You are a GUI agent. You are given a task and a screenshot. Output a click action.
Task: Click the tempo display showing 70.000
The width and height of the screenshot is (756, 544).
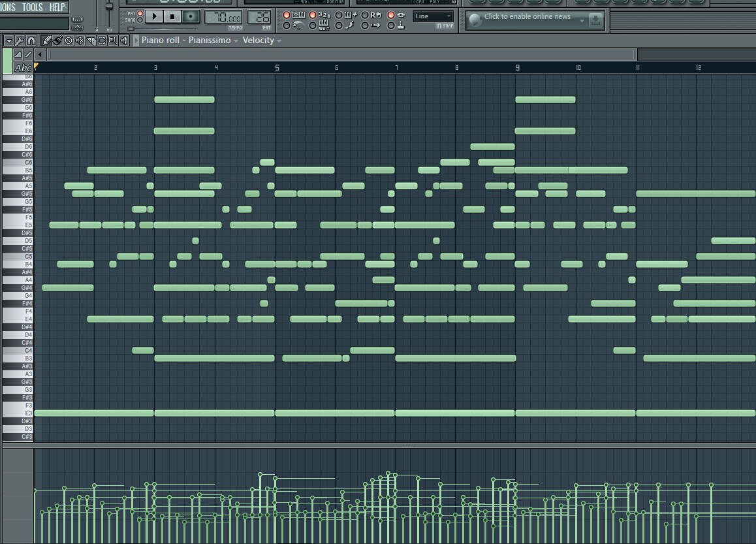[223, 18]
